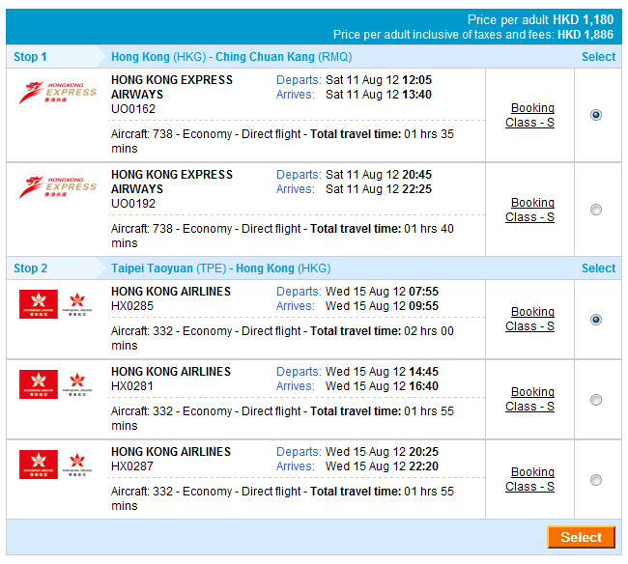Click the Stop 1 section header label
The width and height of the screenshot is (628, 564).
30,57
